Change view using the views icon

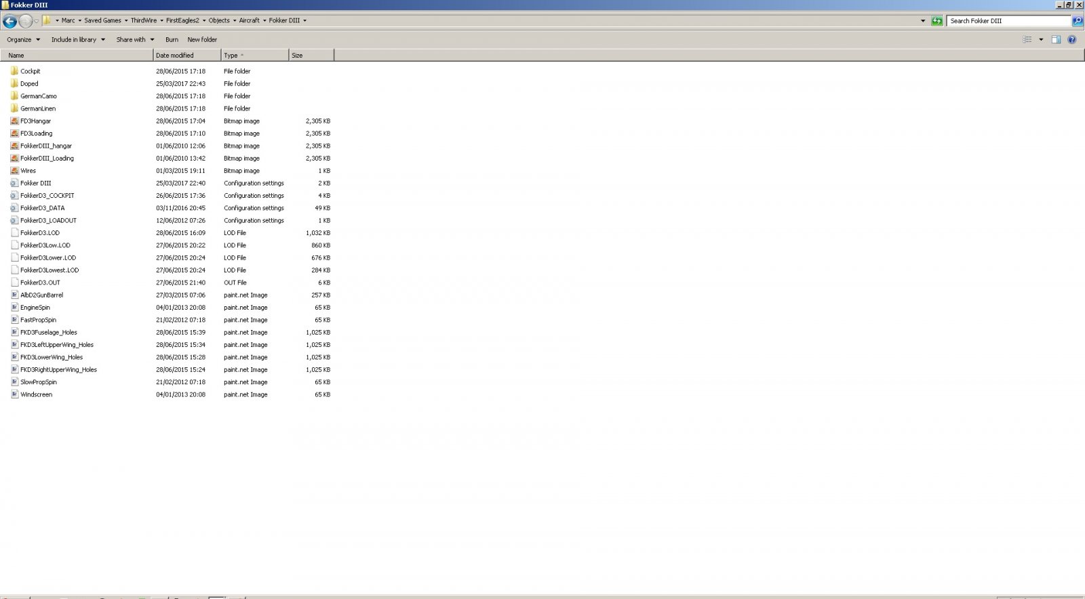(x=1027, y=40)
